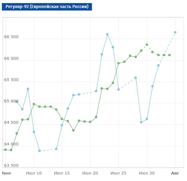Select the blue point on the Июл 25 gridline

point(119,89)
